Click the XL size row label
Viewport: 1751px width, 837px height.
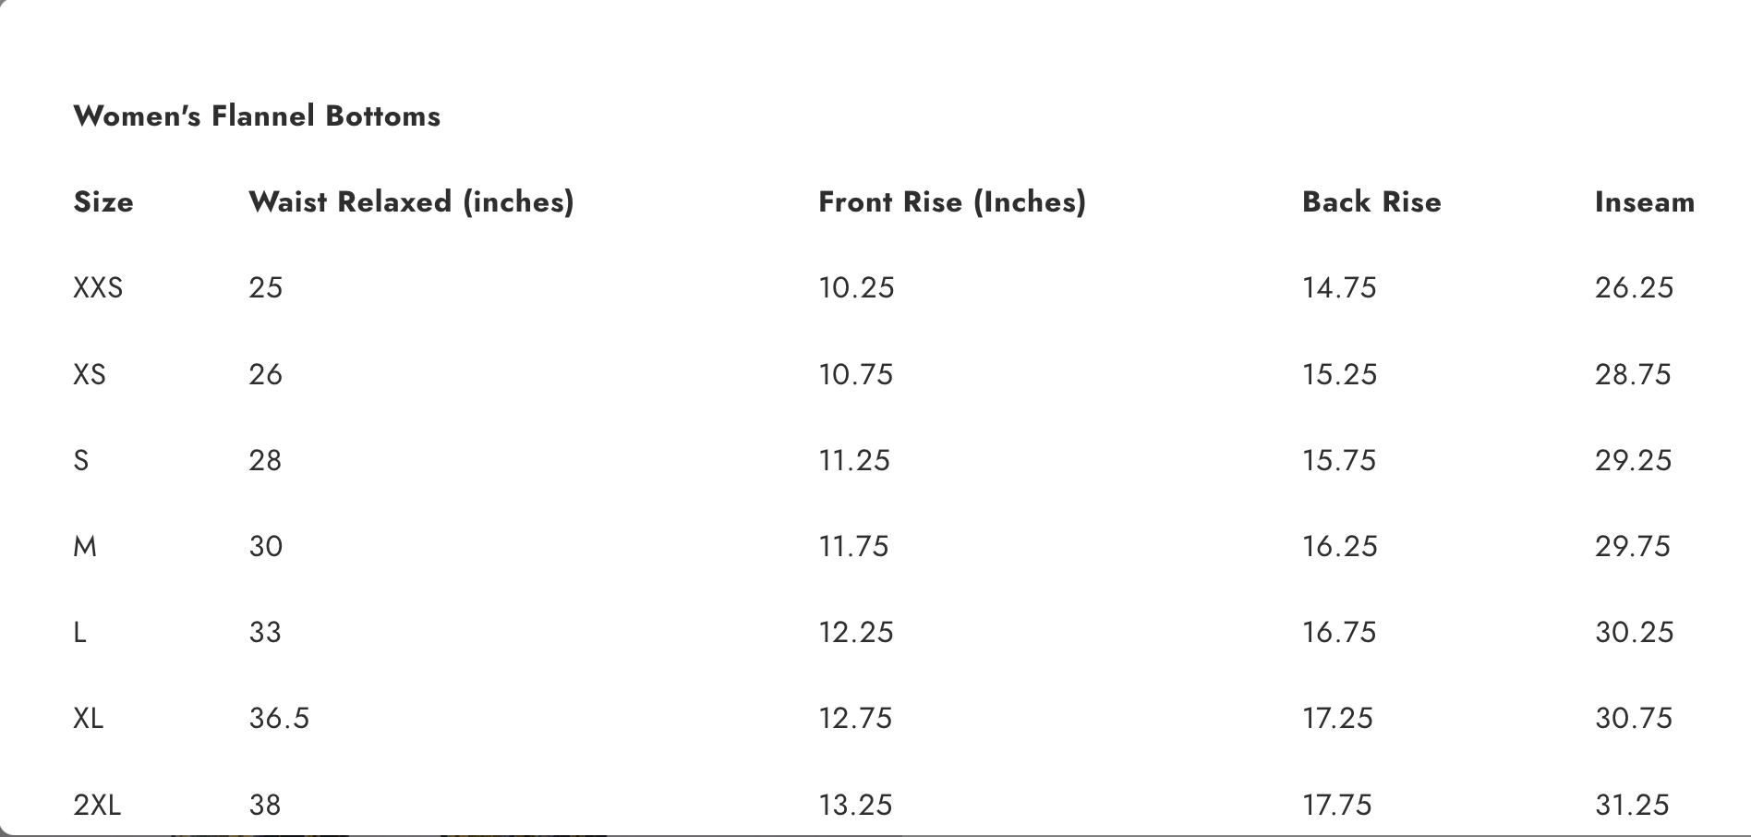click(x=89, y=718)
